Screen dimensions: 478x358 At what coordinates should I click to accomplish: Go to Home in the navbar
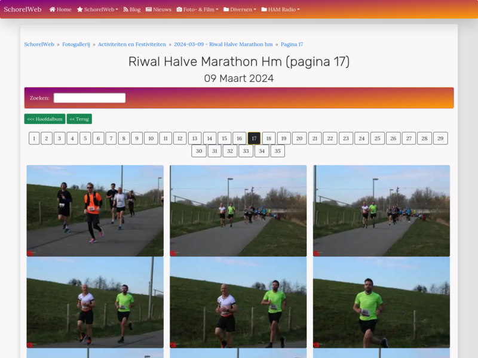click(x=60, y=10)
